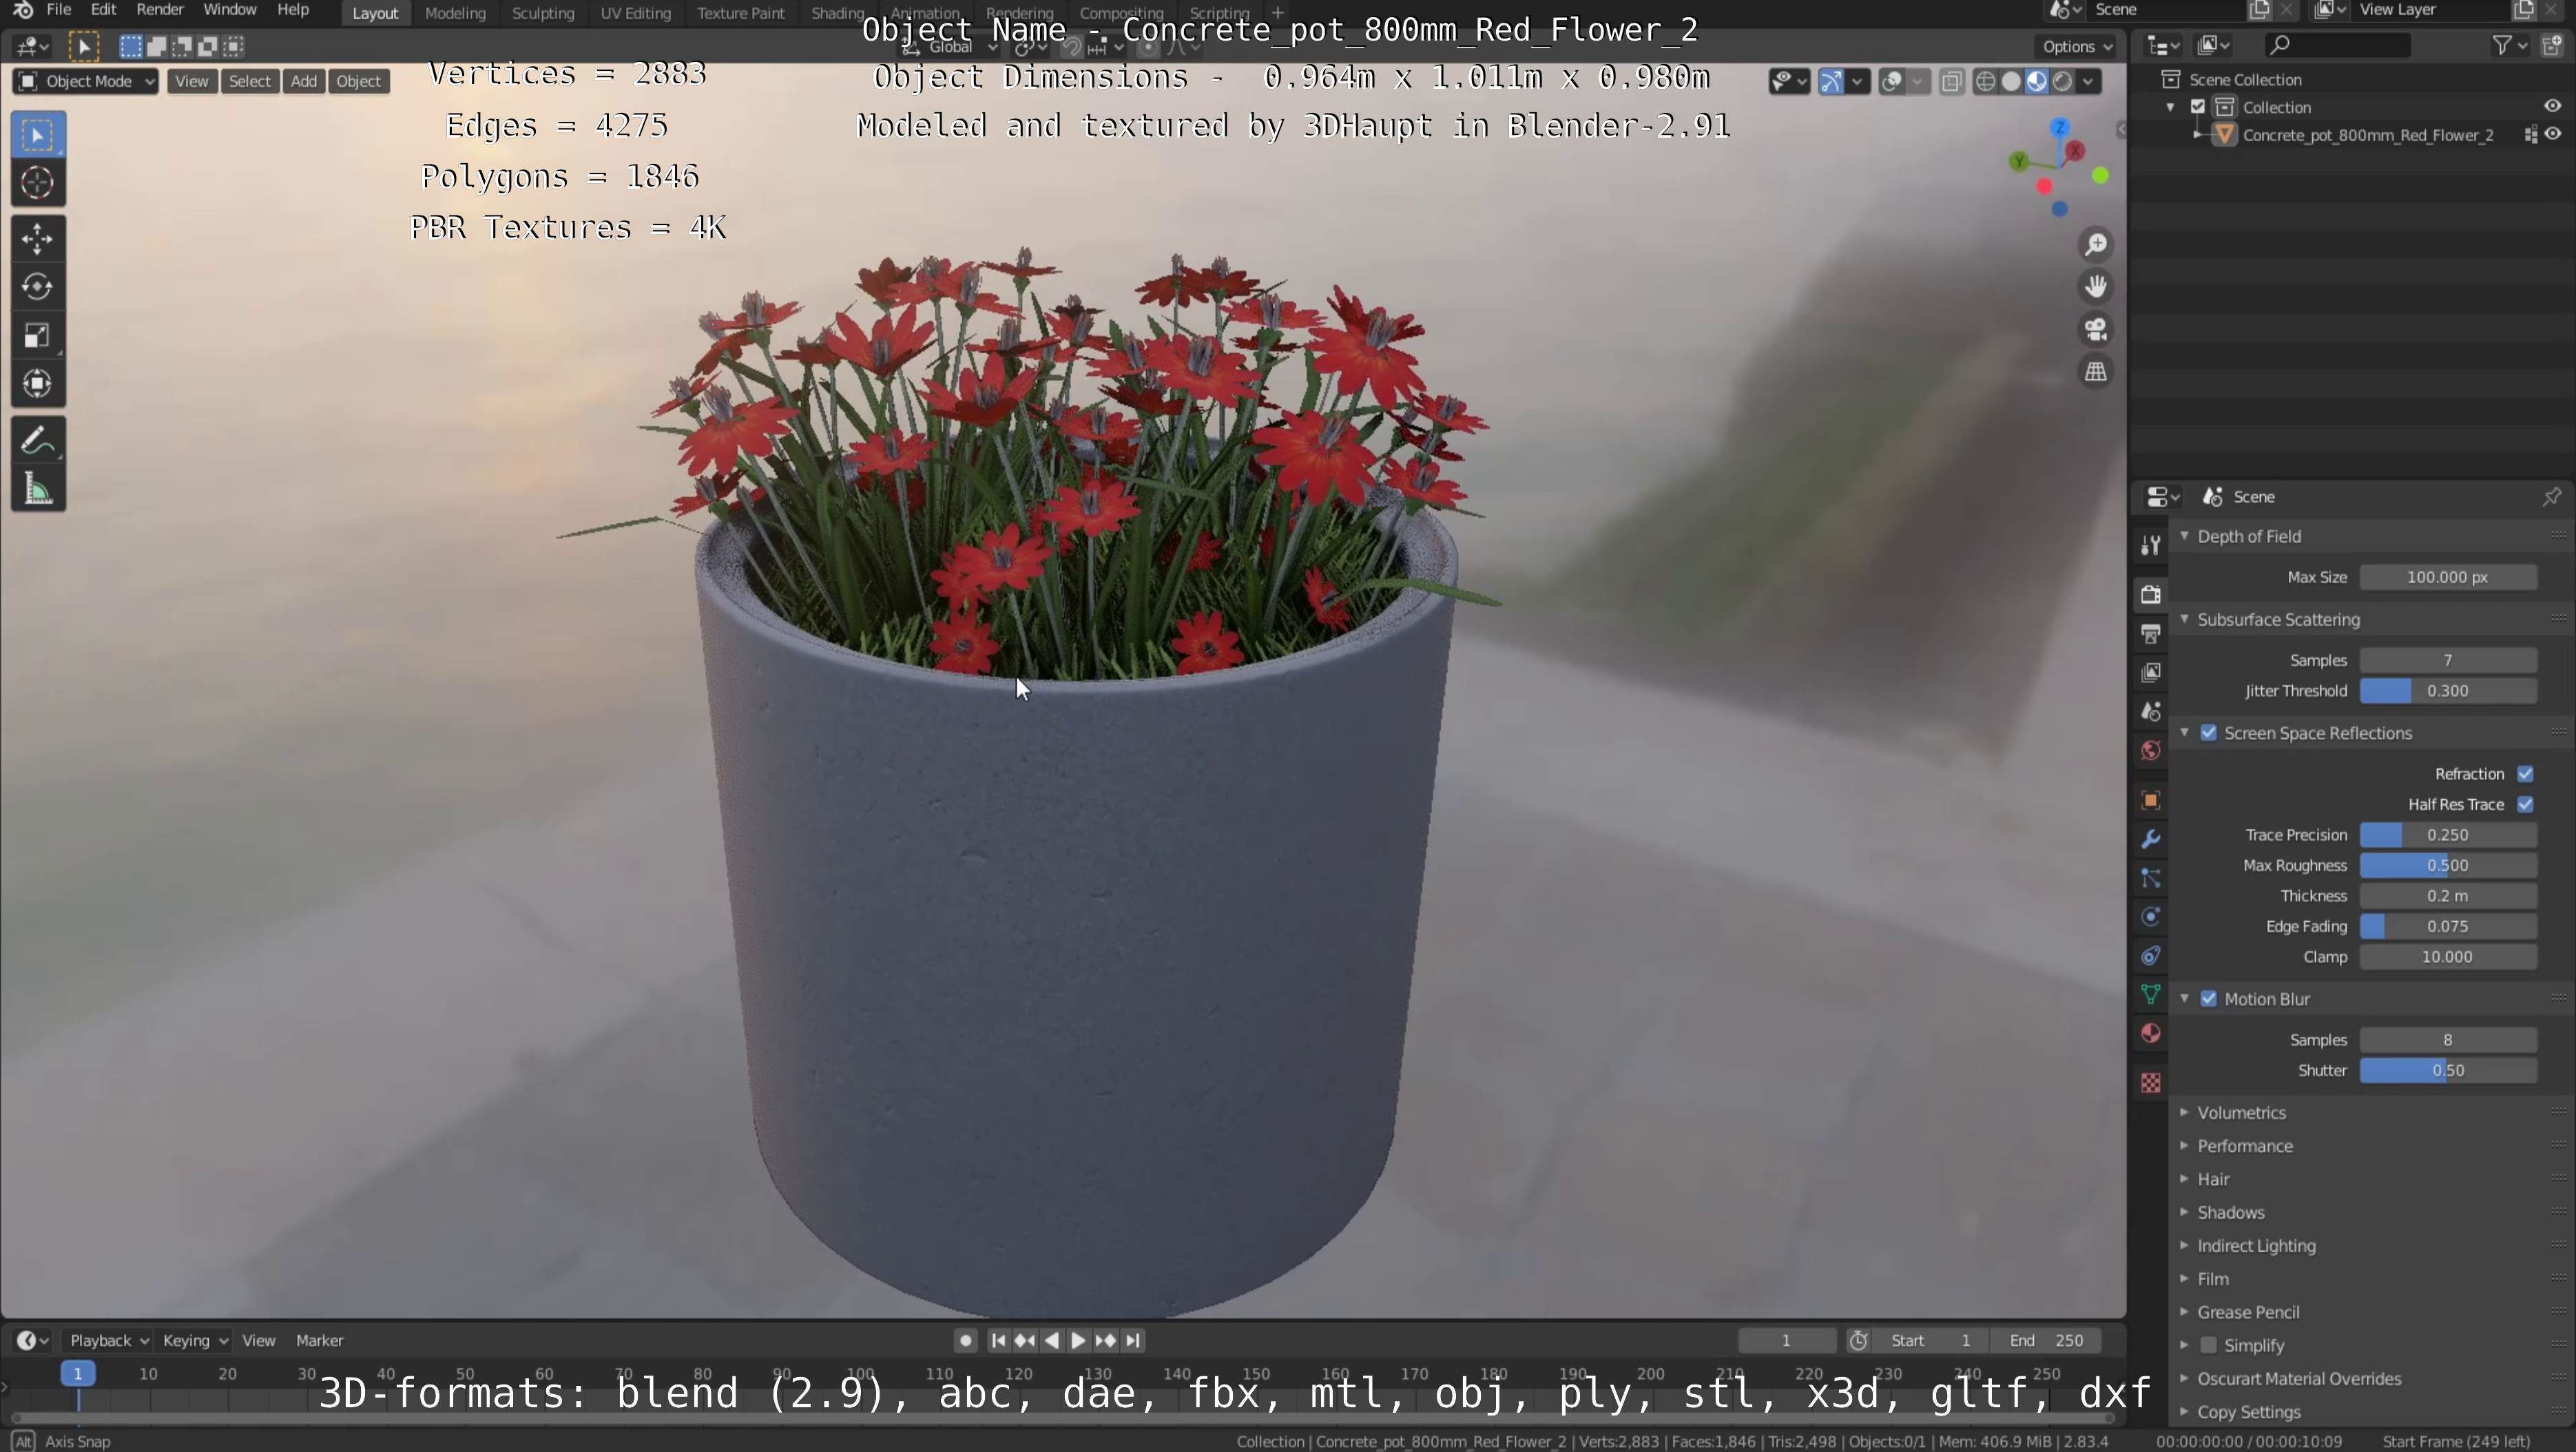Open Object properties orange square icon

tap(2150, 801)
